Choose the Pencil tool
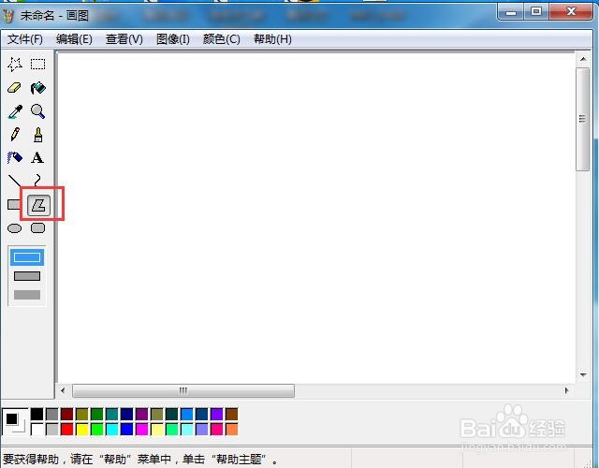 pyautogui.click(x=15, y=135)
